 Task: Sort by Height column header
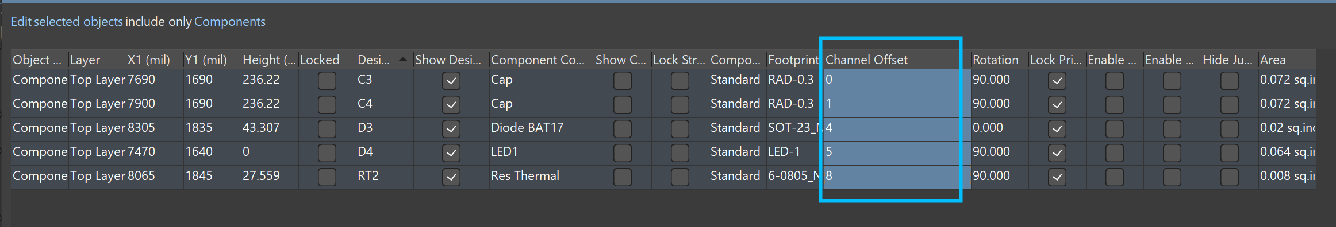click(x=270, y=60)
